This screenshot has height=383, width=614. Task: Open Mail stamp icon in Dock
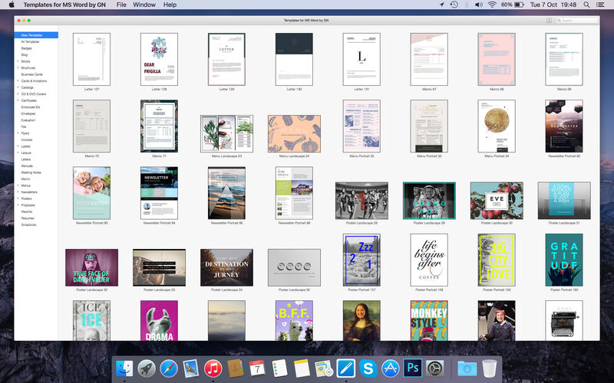tap(190, 368)
